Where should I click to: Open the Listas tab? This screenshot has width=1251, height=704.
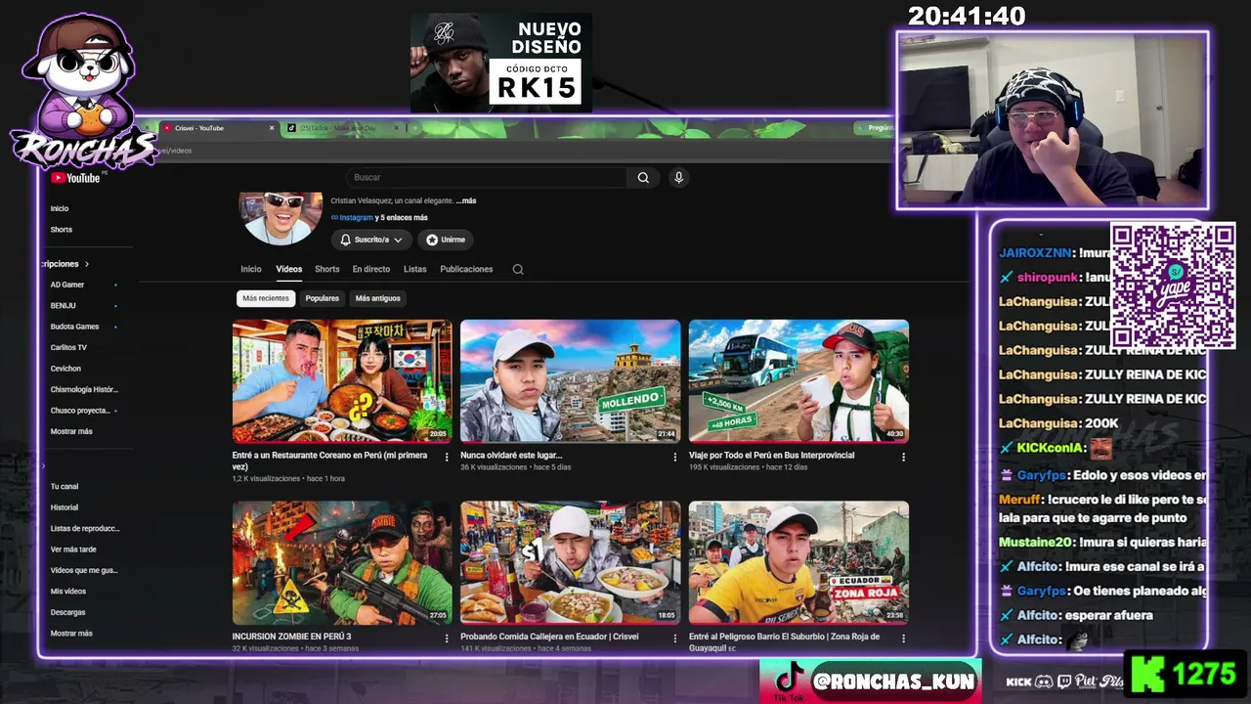point(415,269)
